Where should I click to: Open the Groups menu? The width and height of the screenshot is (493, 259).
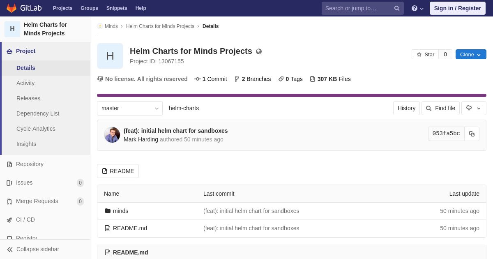pos(89,8)
